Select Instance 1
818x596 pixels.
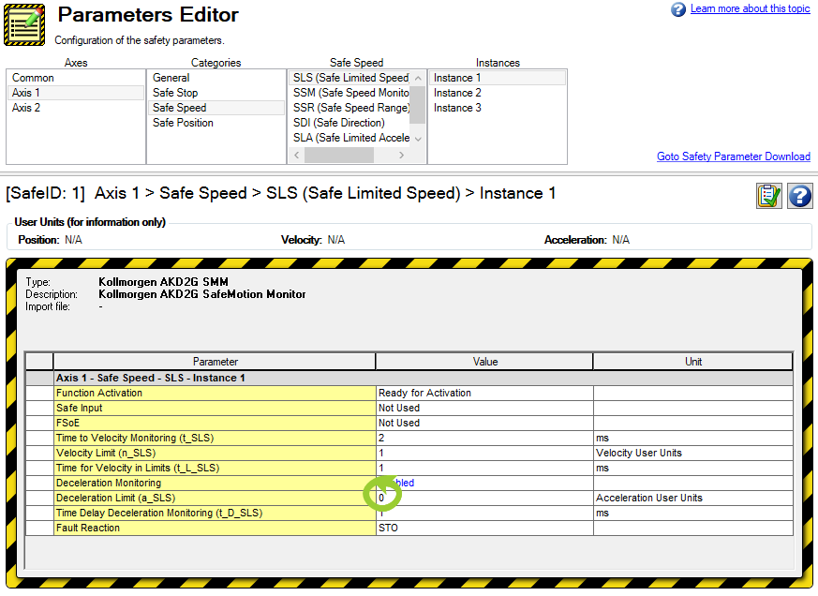[x=498, y=78]
